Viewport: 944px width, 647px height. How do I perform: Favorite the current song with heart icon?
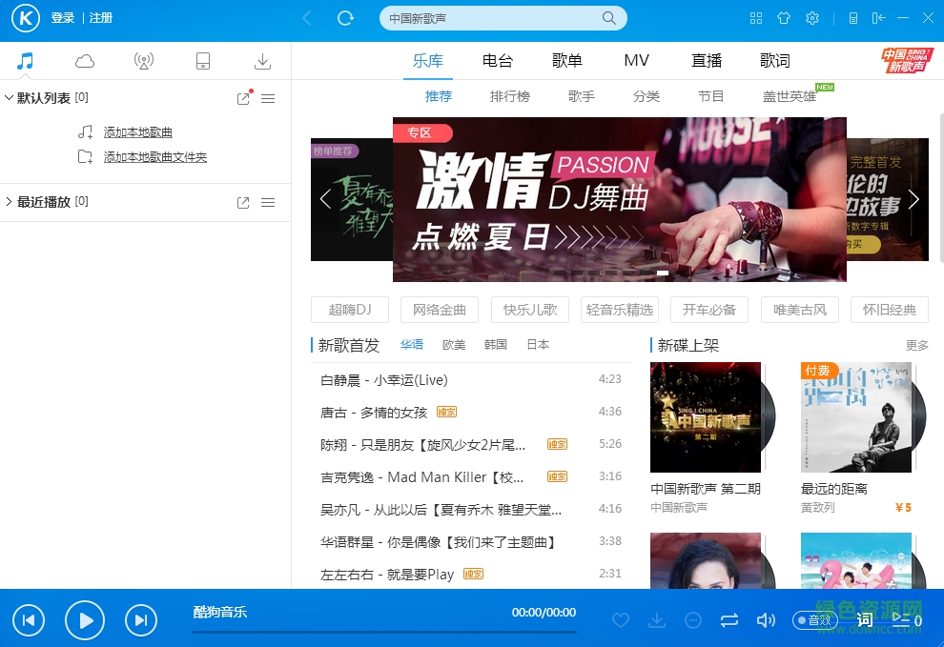621,620
